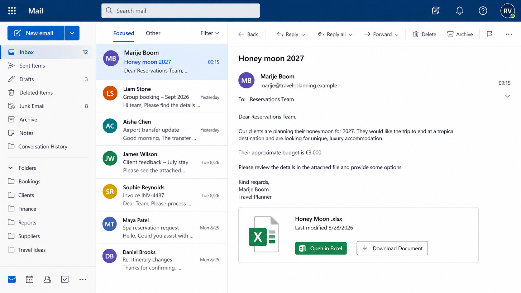
Task: Switch to Other tab
Action: (x=153, y=33)
